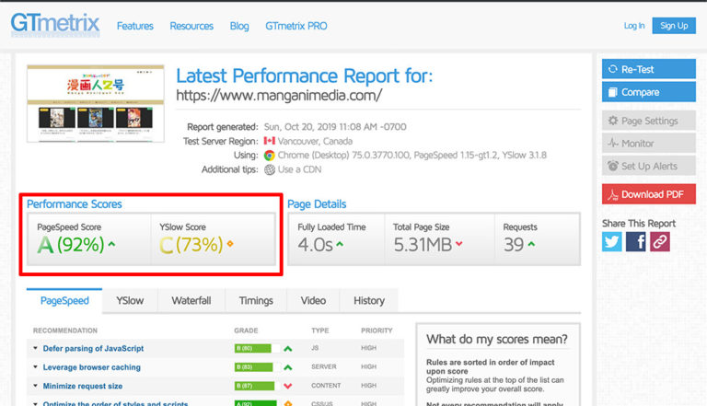
Task: Click orange diamond next to YSlow score
Action: [x=230, y=244]
